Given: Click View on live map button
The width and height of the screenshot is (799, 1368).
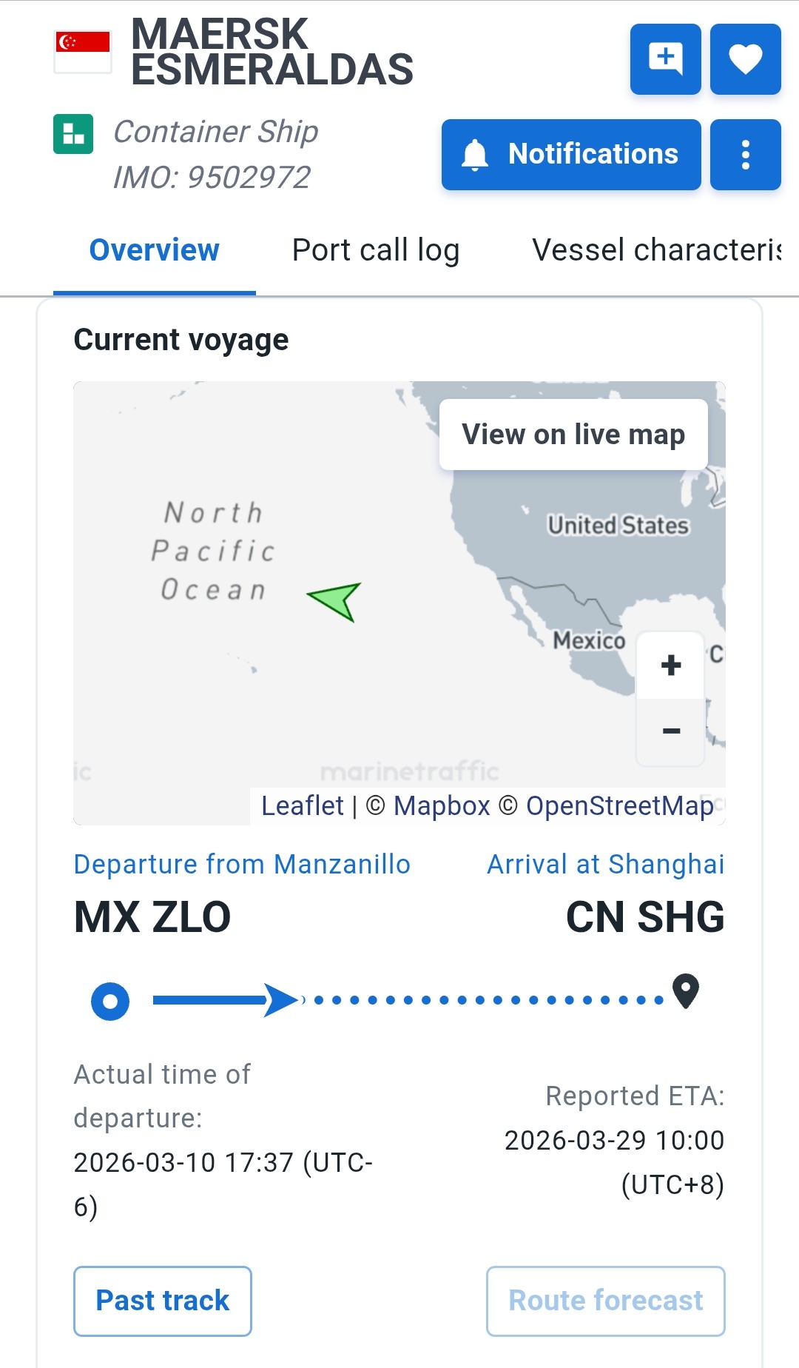Looking at the screenshot, I should click(573, 435).
